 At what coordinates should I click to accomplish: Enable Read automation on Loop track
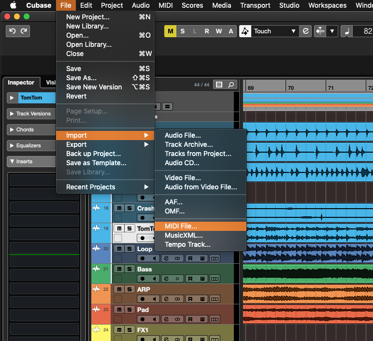(x=190, y=258)
